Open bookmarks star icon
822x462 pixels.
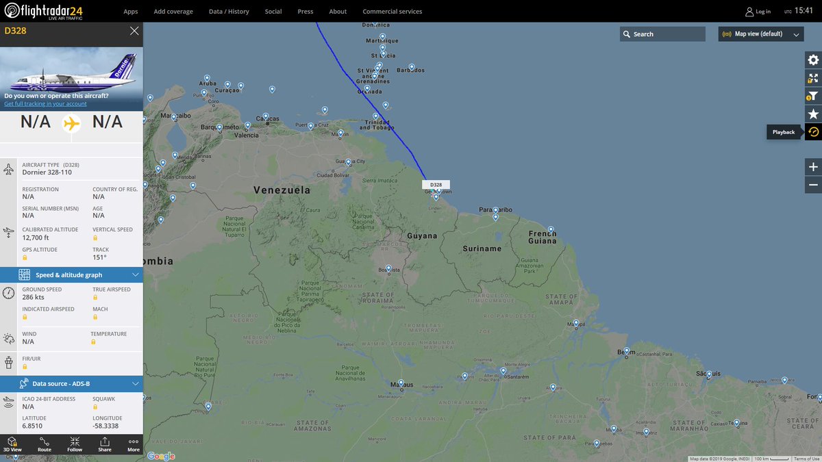pyautogui.click(x=813, y=114)
